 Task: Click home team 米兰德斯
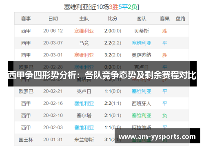pyautogui.click(x=84, y=140)
